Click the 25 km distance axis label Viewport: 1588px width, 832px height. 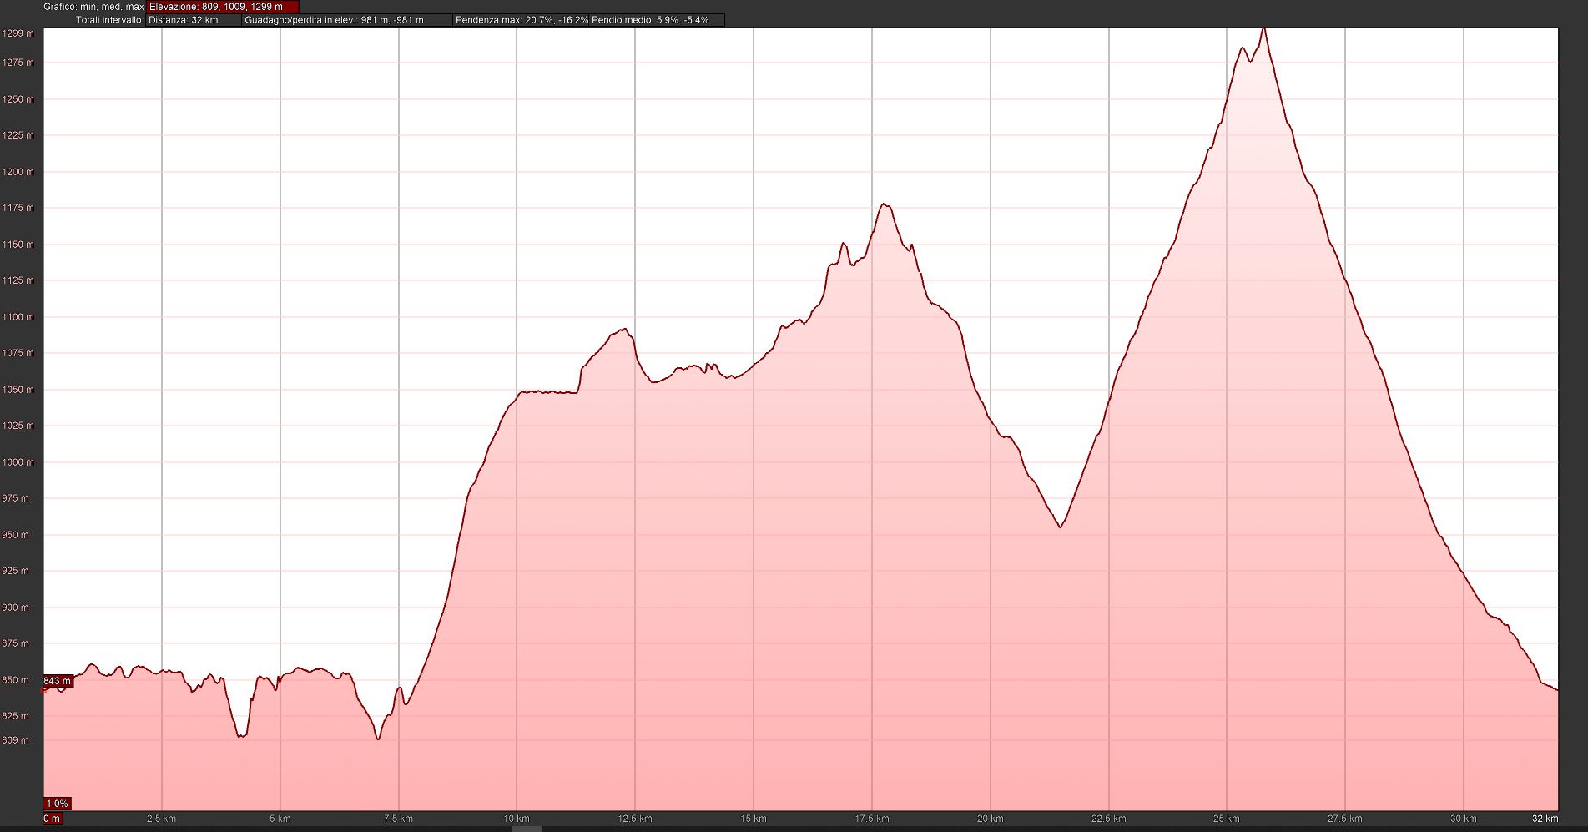click(x=1226, y=819)
